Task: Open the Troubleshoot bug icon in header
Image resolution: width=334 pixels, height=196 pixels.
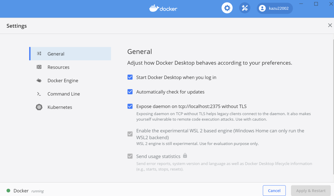Action: coord(245,8)
